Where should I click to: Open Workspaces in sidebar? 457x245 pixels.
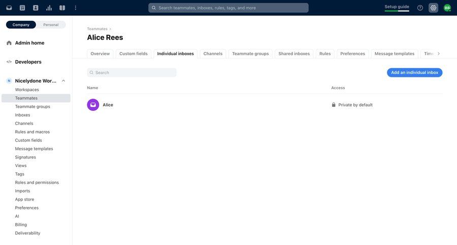[x=27, y=90]
